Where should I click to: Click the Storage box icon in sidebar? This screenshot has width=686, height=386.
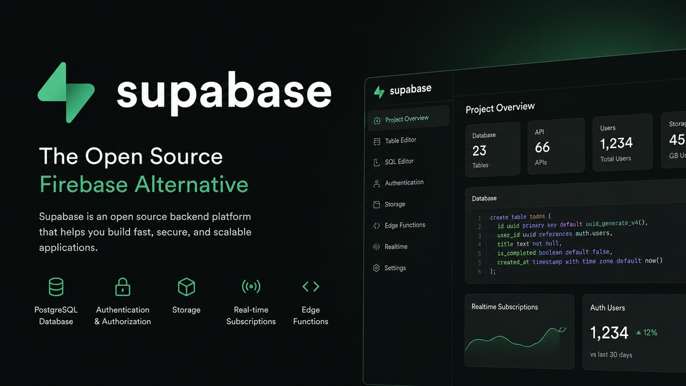click(376, 205)
